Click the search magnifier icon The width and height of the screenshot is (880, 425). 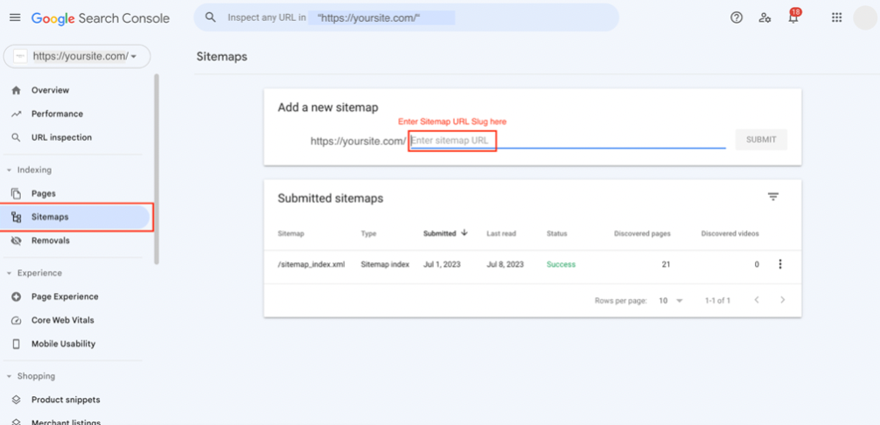[211, 17]
